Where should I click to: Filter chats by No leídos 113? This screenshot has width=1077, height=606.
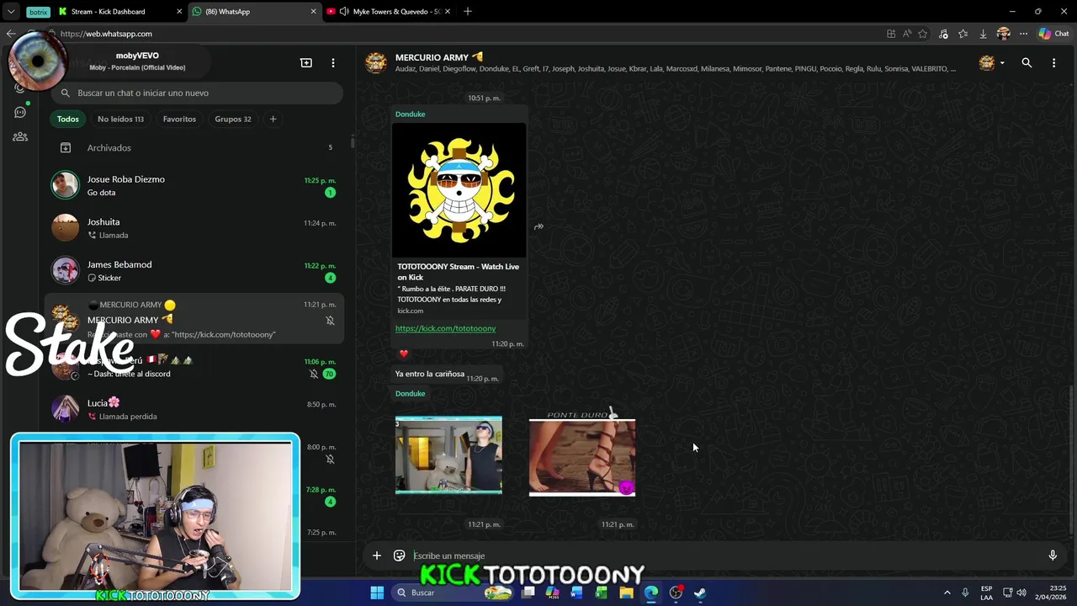point(120,119)
